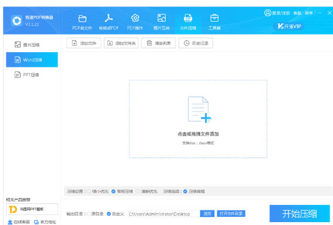Click the V2.1.22 version text

32,24
